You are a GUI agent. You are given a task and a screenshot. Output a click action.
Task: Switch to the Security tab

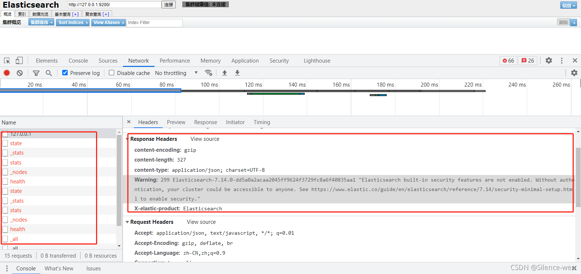pos(279,61)
